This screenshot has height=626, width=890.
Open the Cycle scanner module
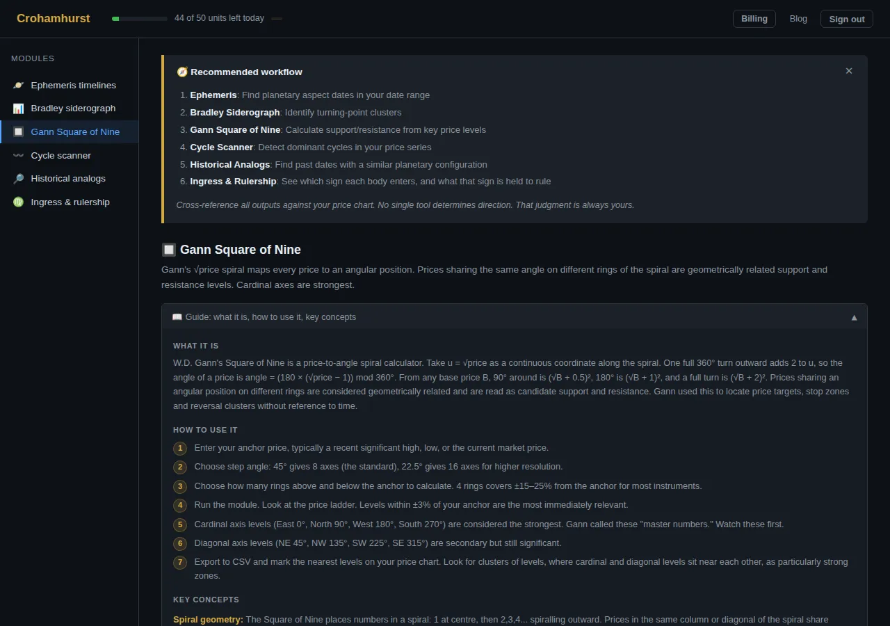pos(70,155)
